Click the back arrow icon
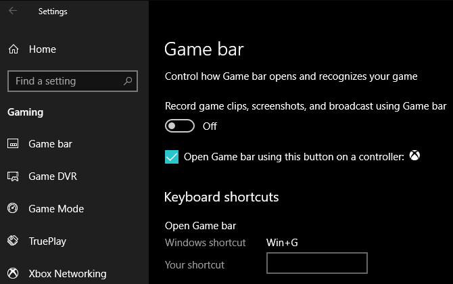Viewport: 453px width, 284px height. 13,11
